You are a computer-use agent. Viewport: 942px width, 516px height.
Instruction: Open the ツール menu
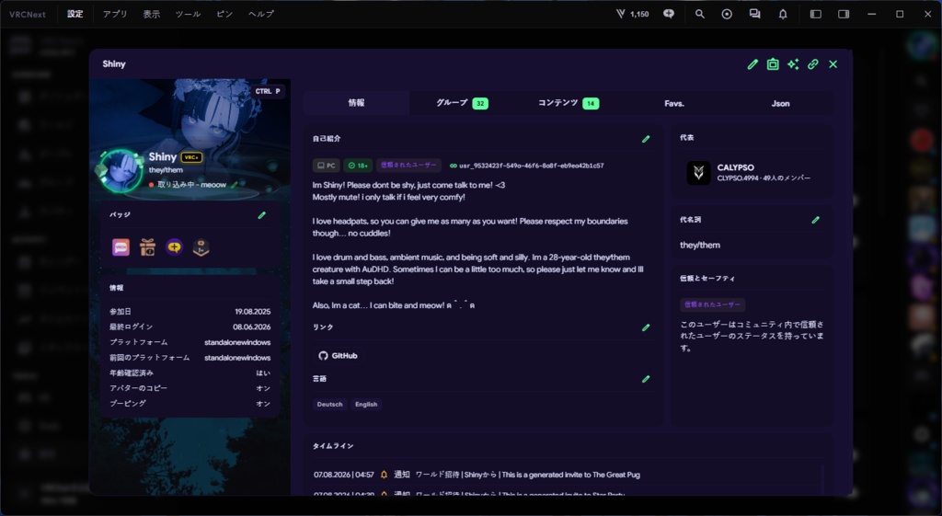coord(188,14)
